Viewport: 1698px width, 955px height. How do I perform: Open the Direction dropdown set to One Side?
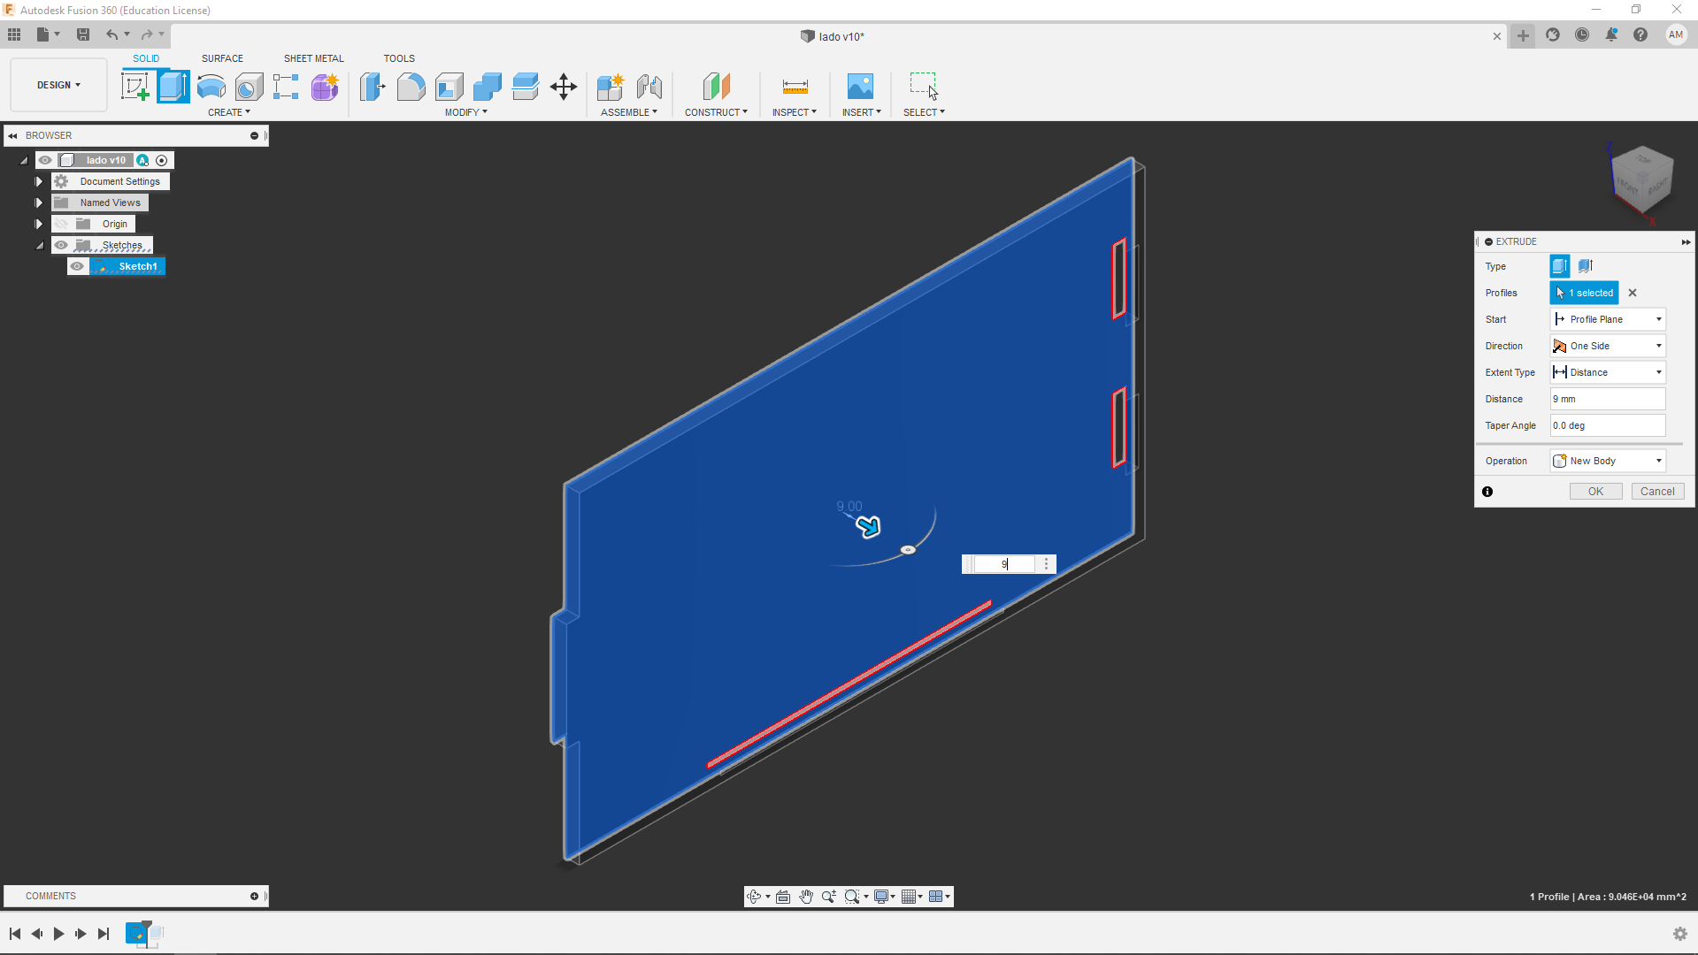tap(1608, 346)
